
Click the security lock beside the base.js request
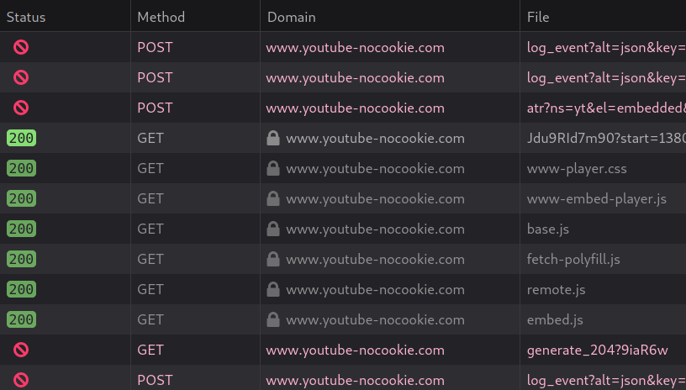point(273,229)
